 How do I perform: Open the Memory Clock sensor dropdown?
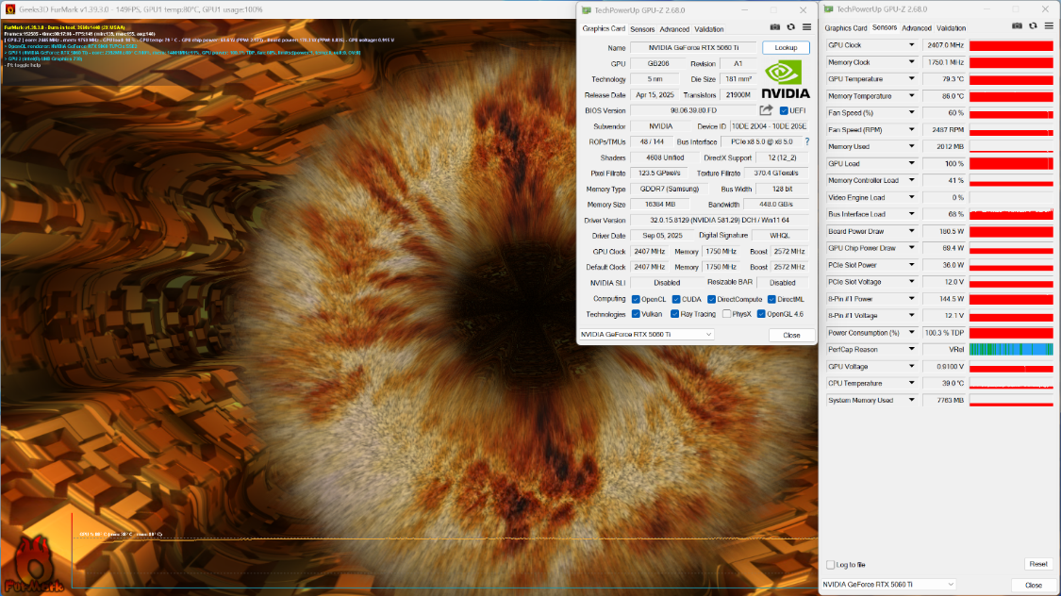pos(911,62)
